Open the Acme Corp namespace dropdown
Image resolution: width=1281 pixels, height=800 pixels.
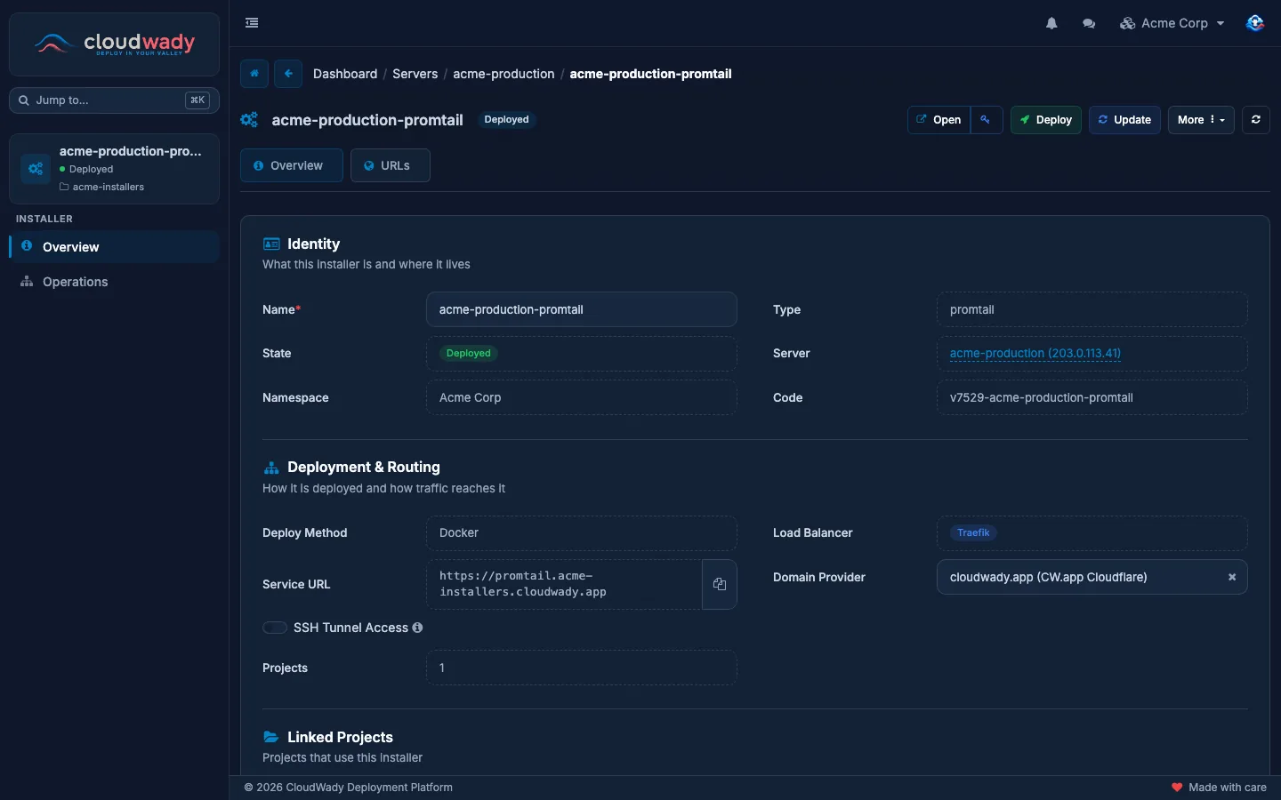(x=1172, y=23)
